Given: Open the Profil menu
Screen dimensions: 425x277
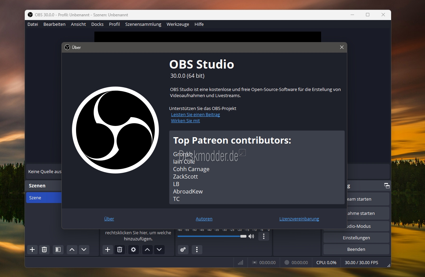Looking at the screenshot, I should (x=114, y=24).
